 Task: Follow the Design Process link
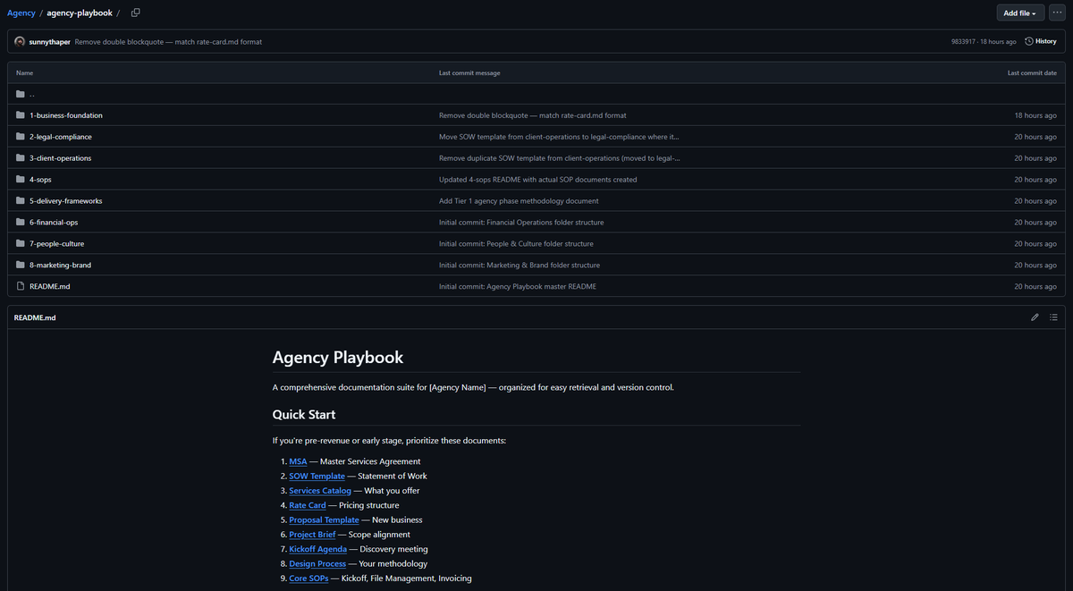pos(317,563)
